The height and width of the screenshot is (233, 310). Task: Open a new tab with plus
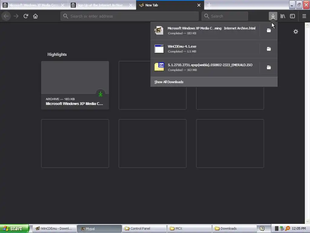point(209,5)
